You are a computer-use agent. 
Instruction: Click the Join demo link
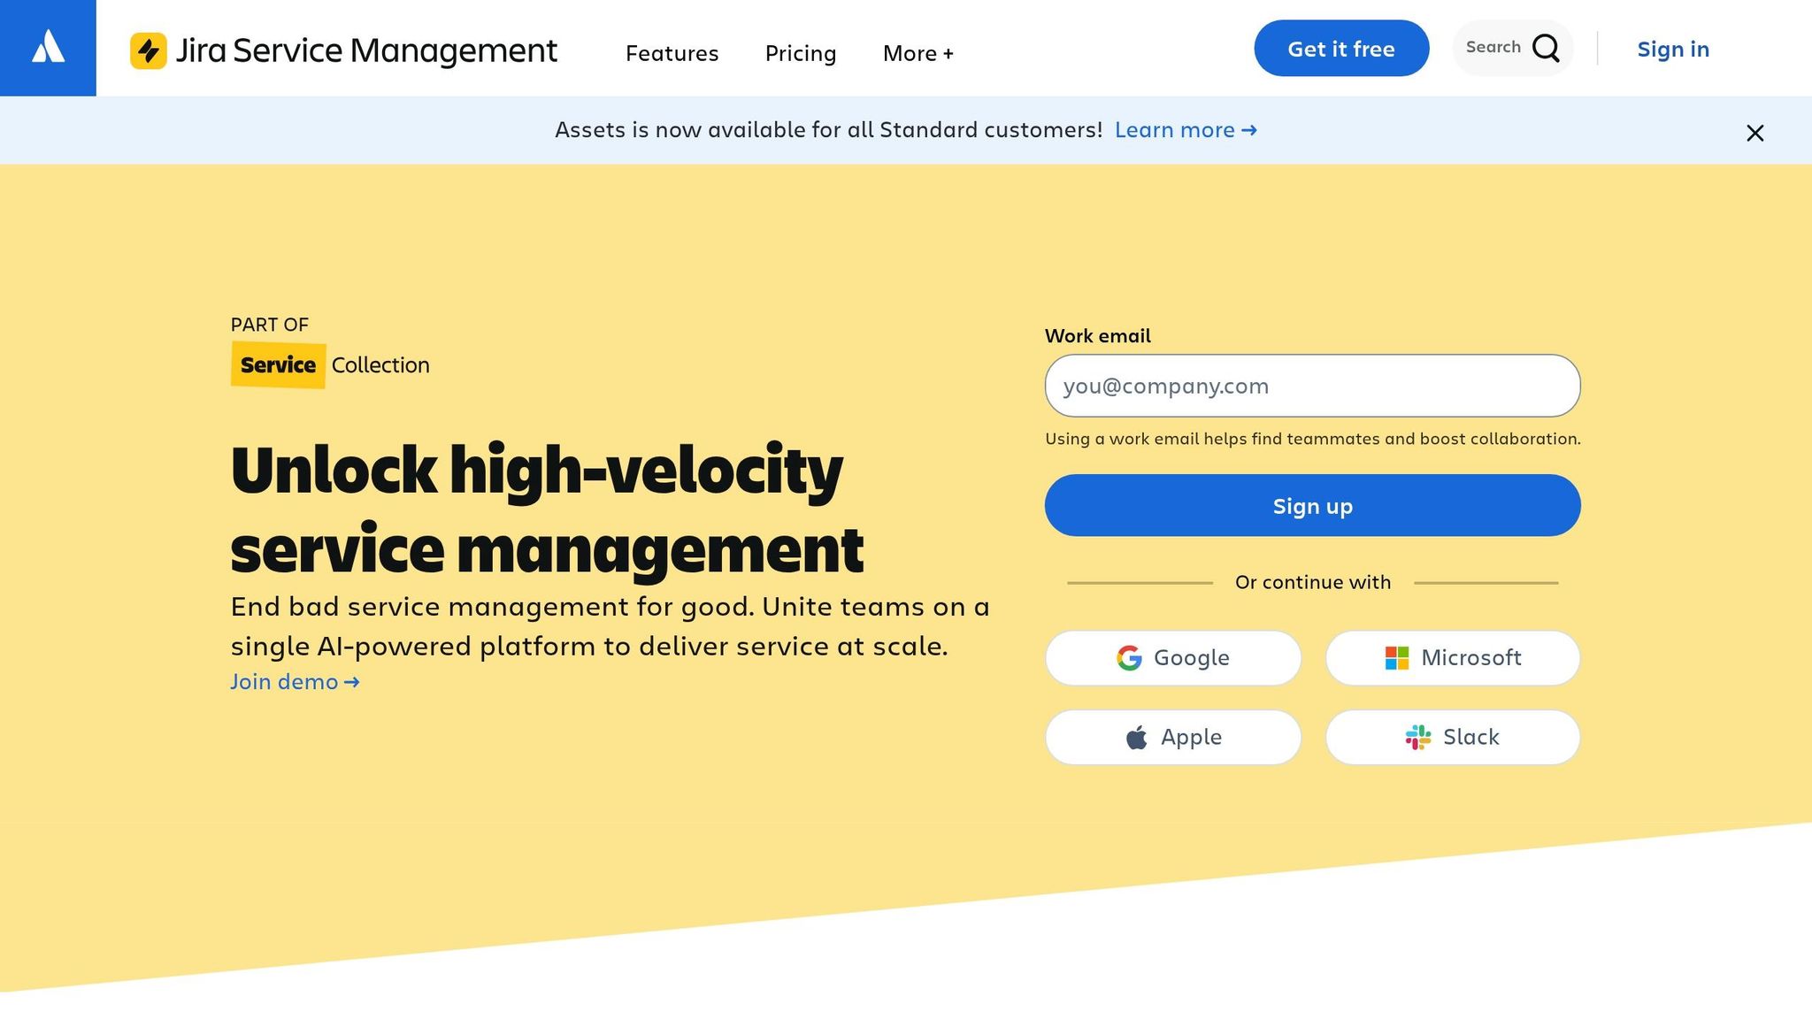pos(295,682)
